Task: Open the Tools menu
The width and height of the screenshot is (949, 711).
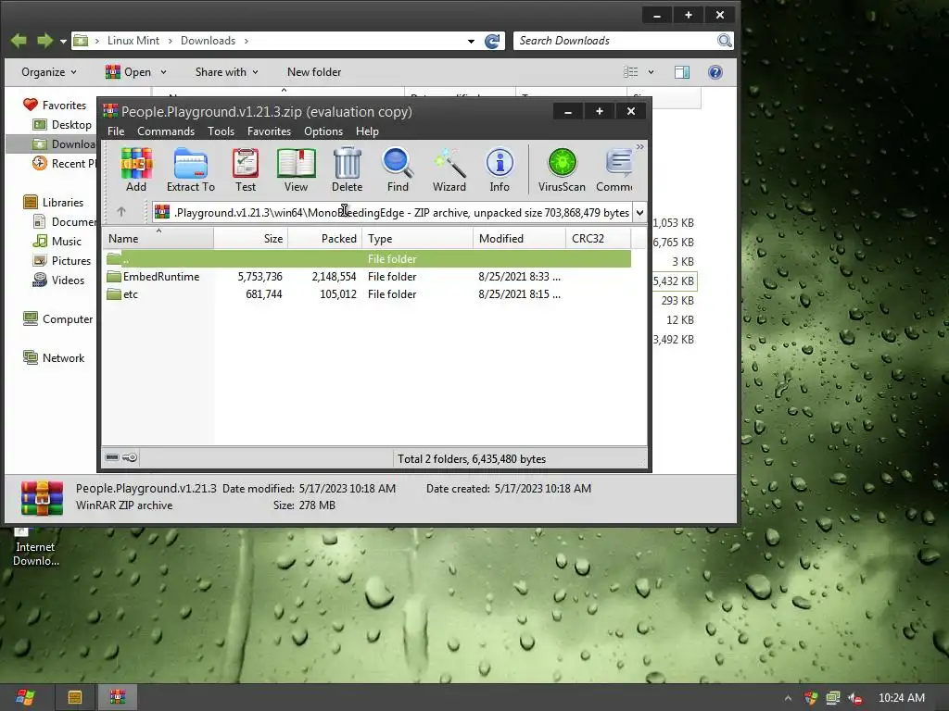Action: coord(221,131)
